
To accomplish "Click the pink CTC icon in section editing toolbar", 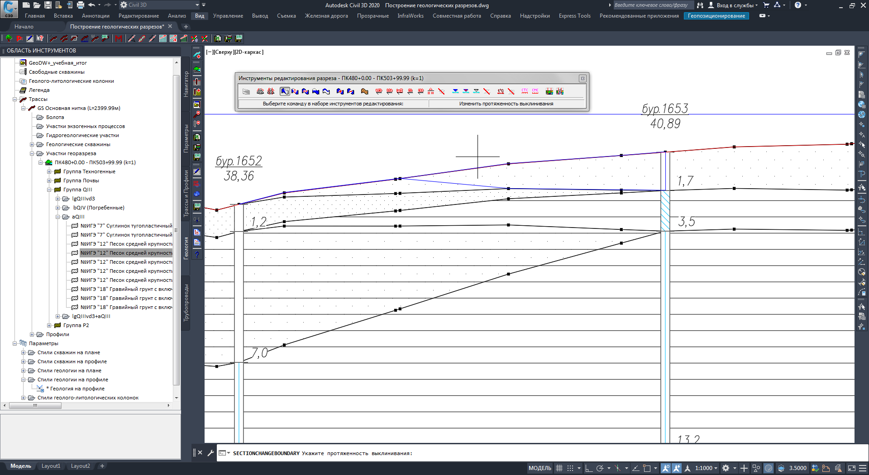I will 525,91.
